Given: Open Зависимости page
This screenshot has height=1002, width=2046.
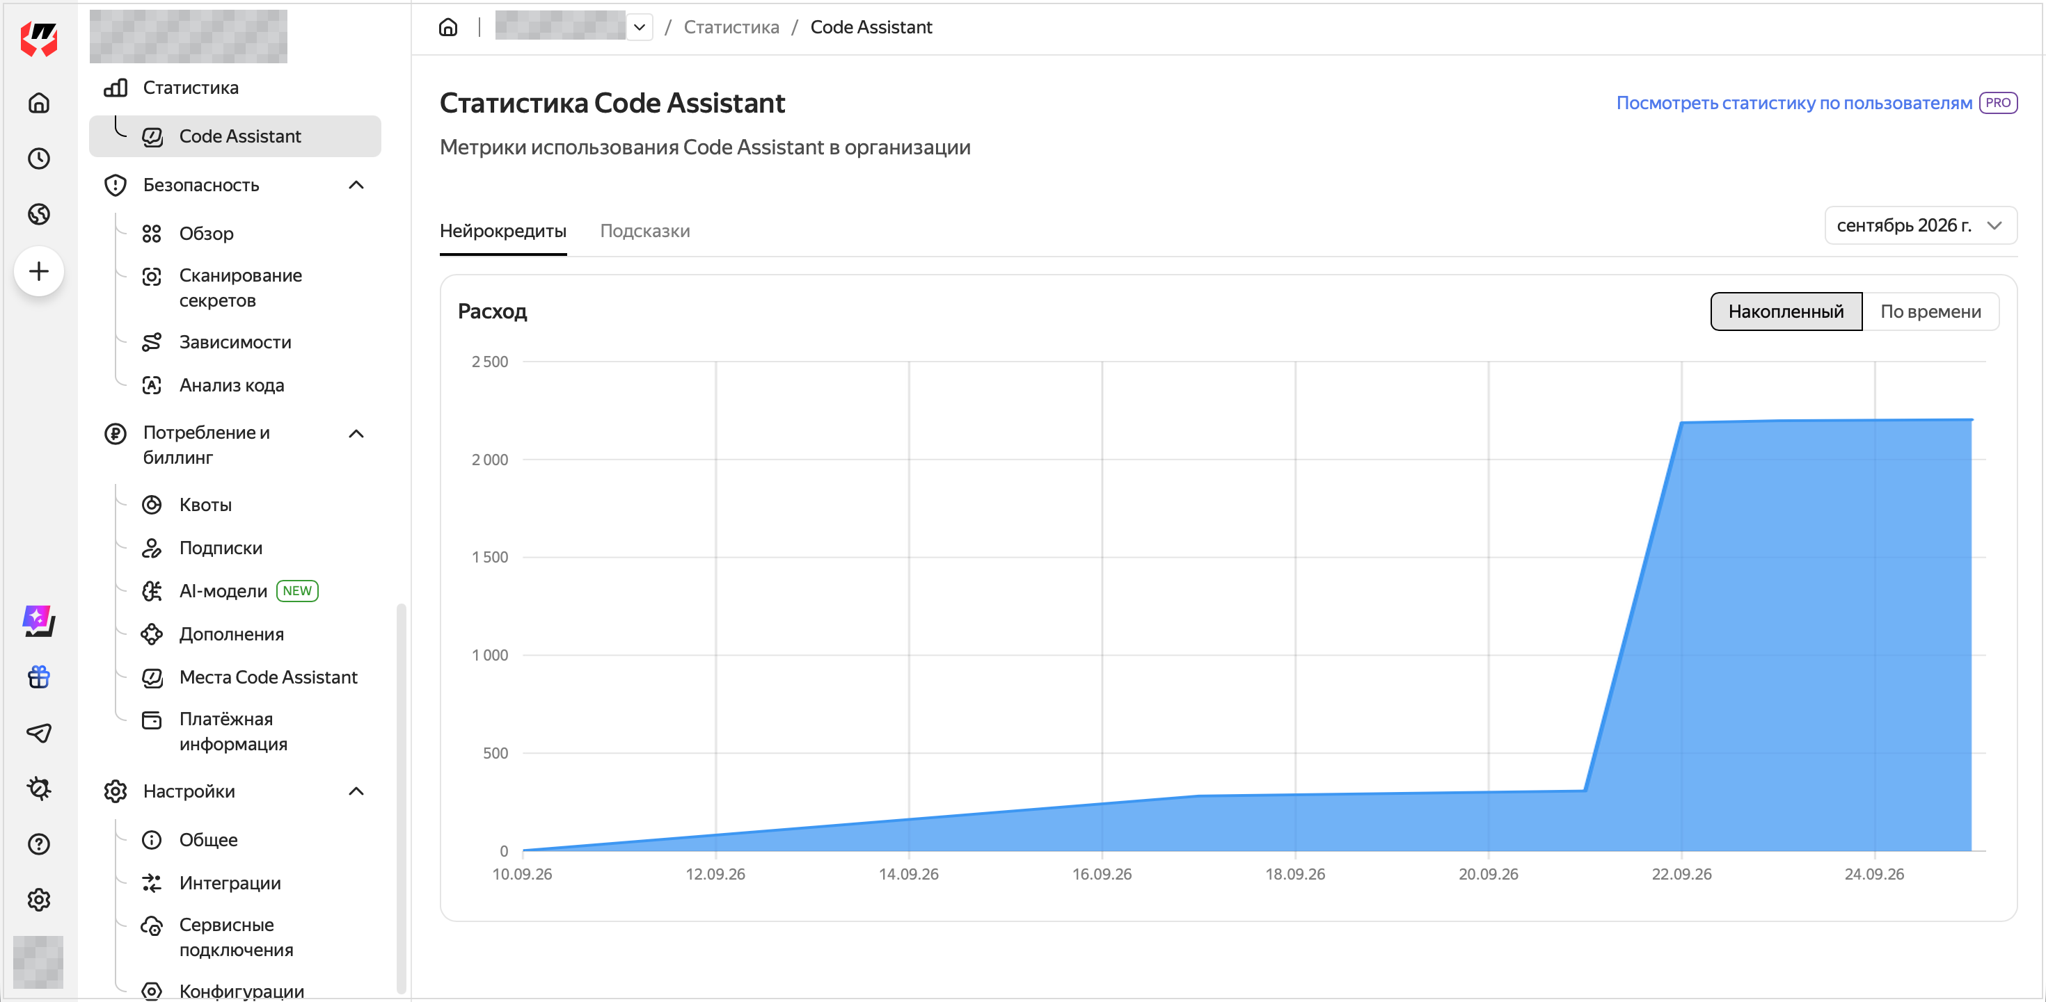Looking at the screenshot, I should click(x=235, y=342).
